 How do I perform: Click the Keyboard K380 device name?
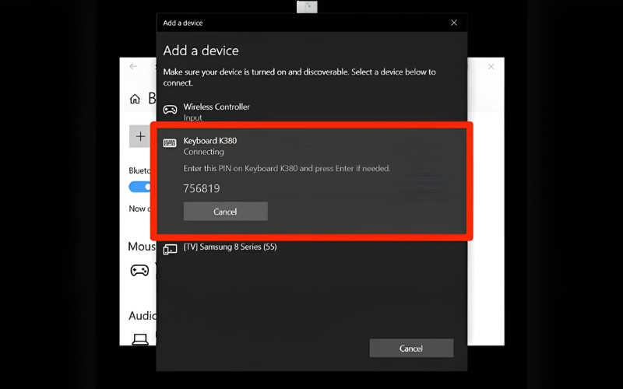click(209, 141)
